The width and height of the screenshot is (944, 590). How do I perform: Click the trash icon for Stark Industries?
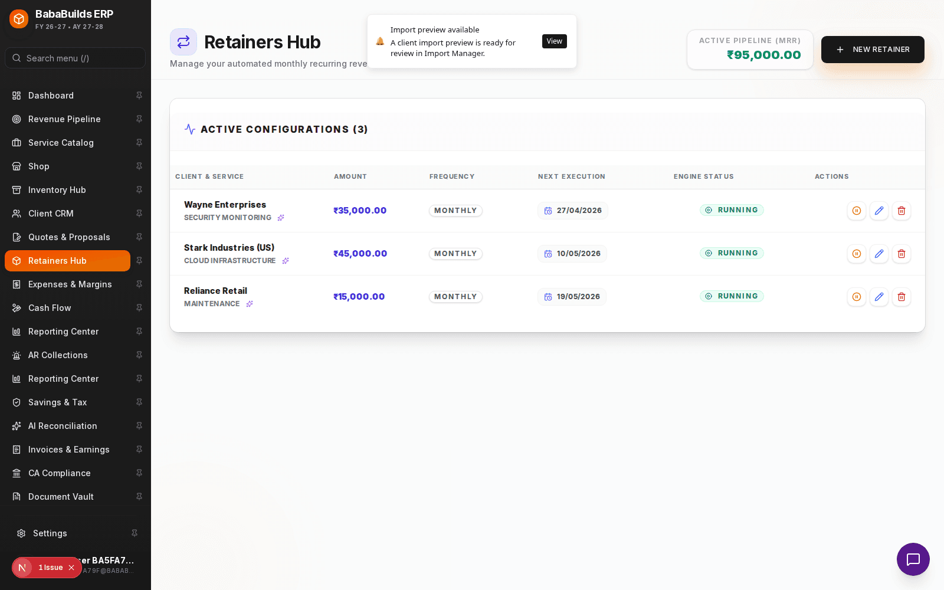point(902,254)
